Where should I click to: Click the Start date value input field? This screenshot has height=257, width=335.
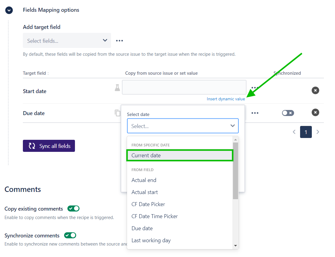(184, 87)
